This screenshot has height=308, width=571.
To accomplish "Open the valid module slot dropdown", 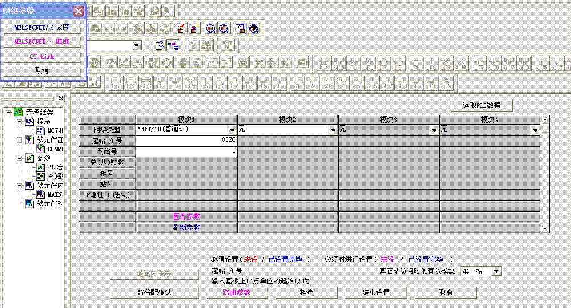I will point(496,271).
